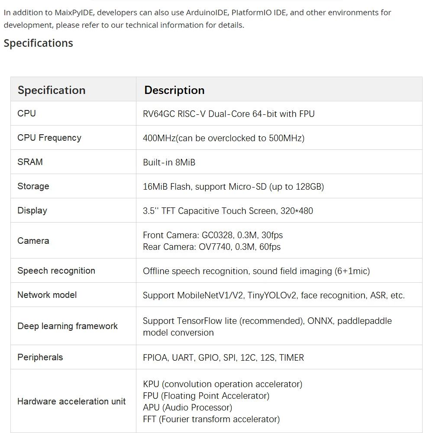This screenshot has height=433, width=433.
Task: Click the 3.5'' TFT touch screen description
Action: pos(228,211)
